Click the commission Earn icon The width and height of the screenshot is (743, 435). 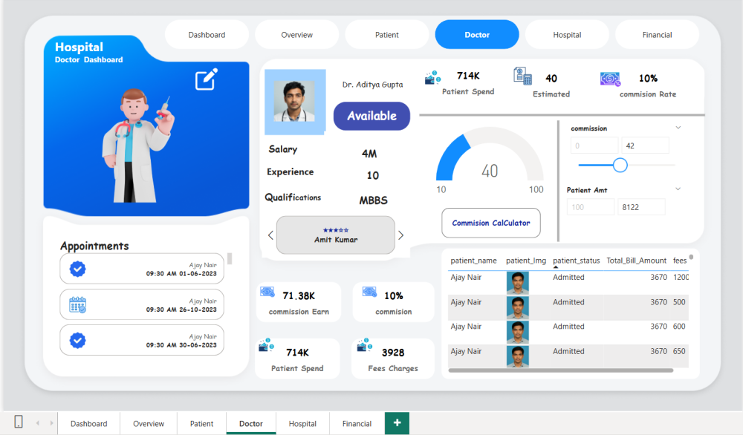point(267,292)
